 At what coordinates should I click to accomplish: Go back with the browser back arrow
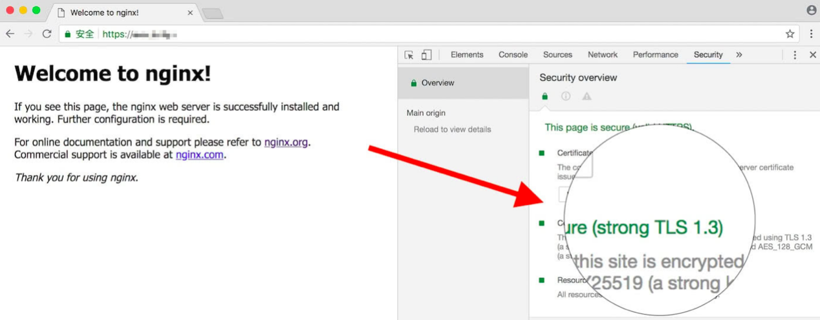click(10, 34)
